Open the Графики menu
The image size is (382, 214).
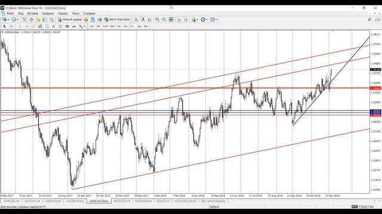(x=48, y=13)
